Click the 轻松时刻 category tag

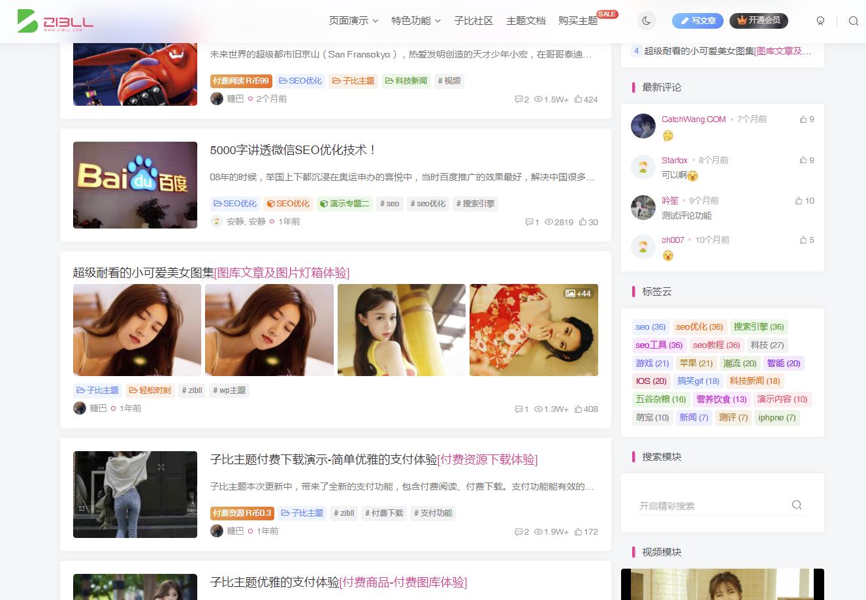pyautogui.click(x=150, y=390)
